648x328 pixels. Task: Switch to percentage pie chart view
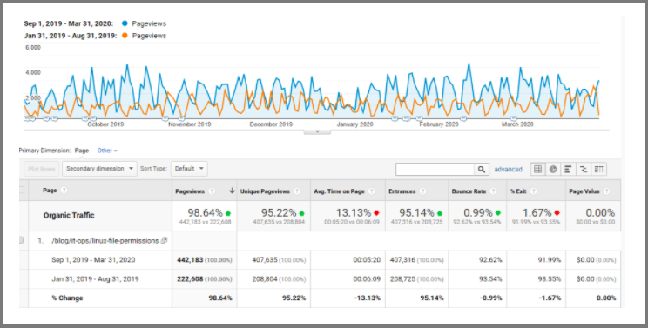553,169
